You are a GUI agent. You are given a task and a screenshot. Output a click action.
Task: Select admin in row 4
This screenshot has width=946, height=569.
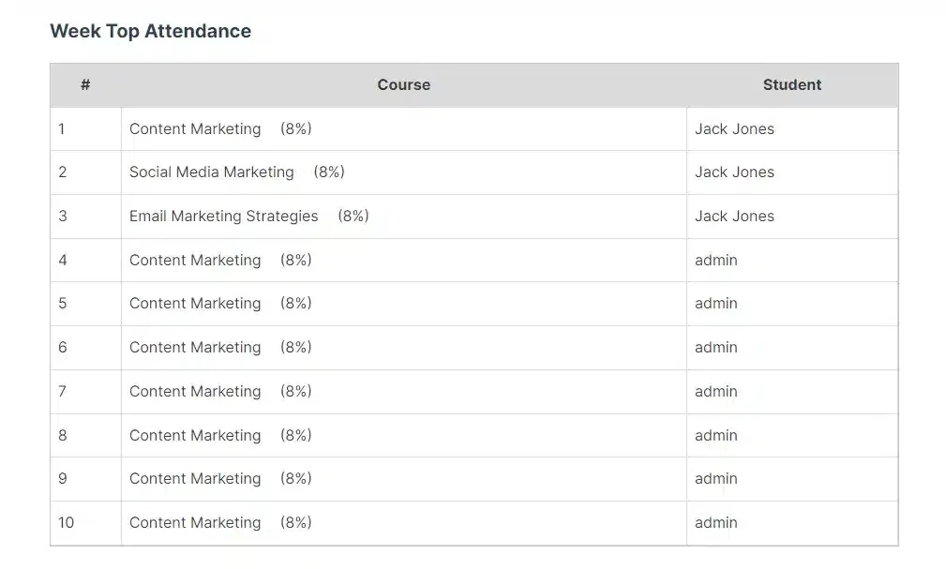click(x=715, y=260)
